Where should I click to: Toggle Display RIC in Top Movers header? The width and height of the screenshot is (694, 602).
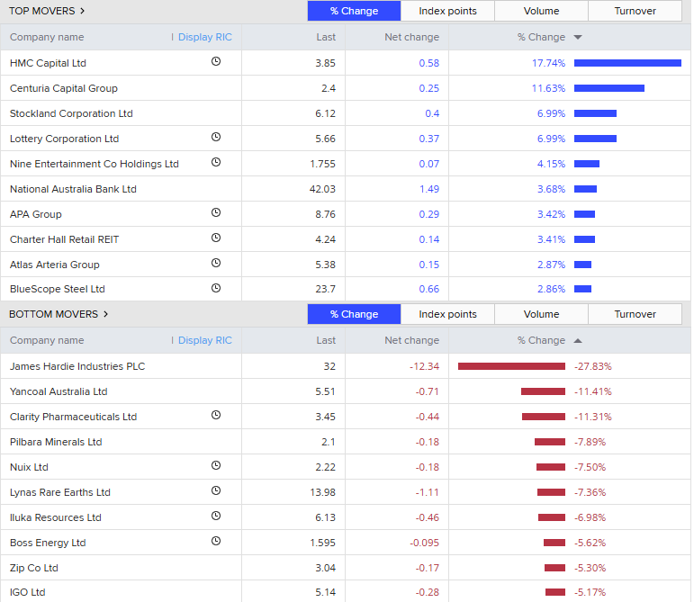coord(203,37)
